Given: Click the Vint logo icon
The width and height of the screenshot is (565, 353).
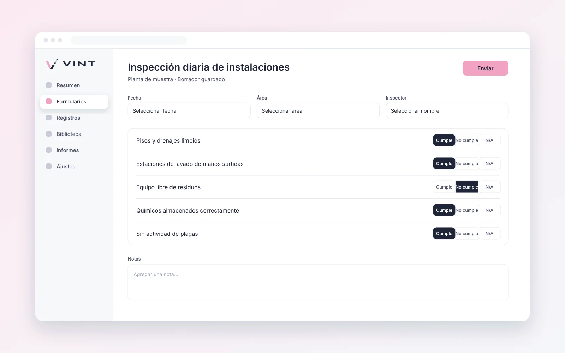Looking at the screenshot, I should click(52, 64).
